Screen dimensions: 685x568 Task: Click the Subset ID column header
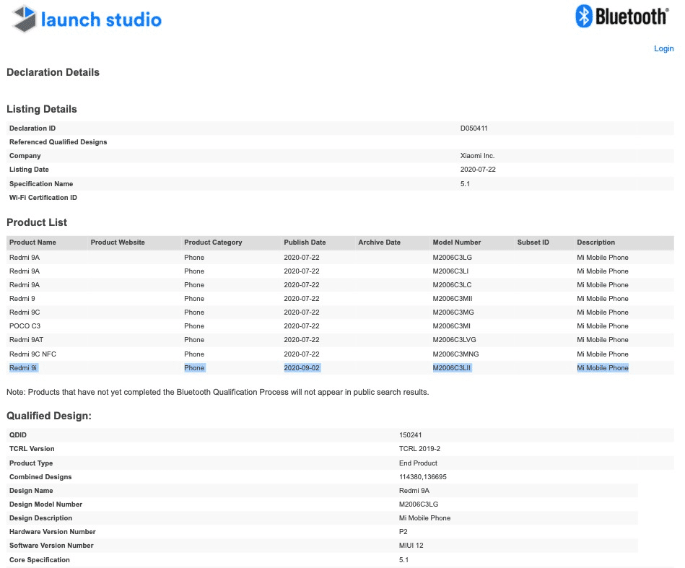pyautogui.click(x=533, y=242)
